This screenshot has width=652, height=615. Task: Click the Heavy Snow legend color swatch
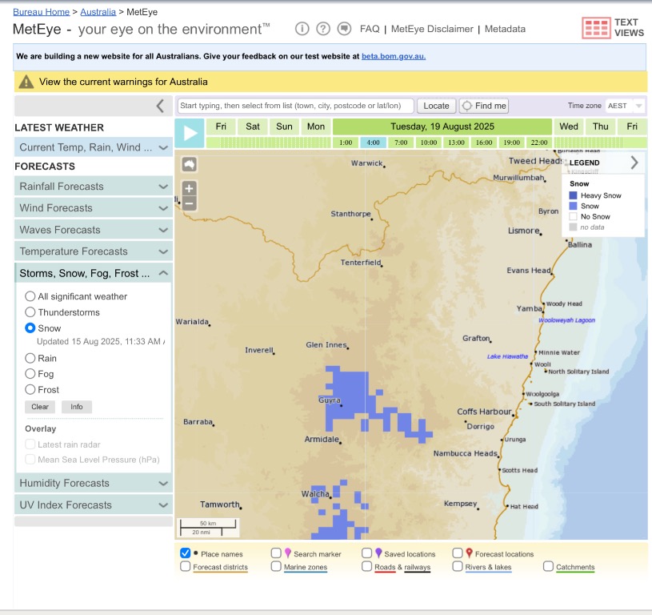coord(573,195)
